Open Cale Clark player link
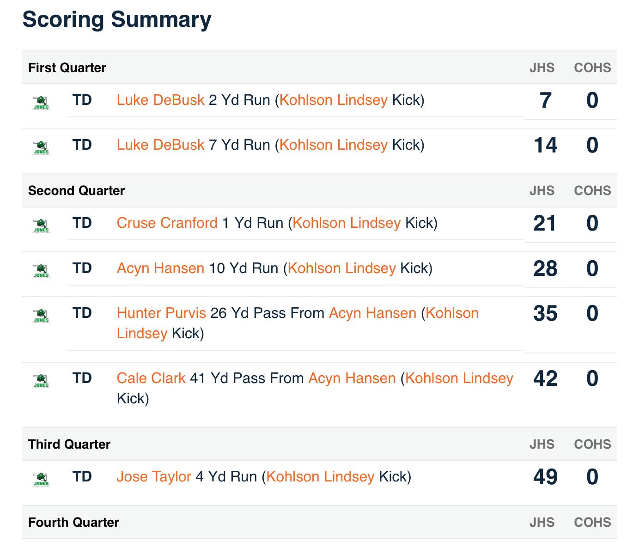 coord(151,378)
